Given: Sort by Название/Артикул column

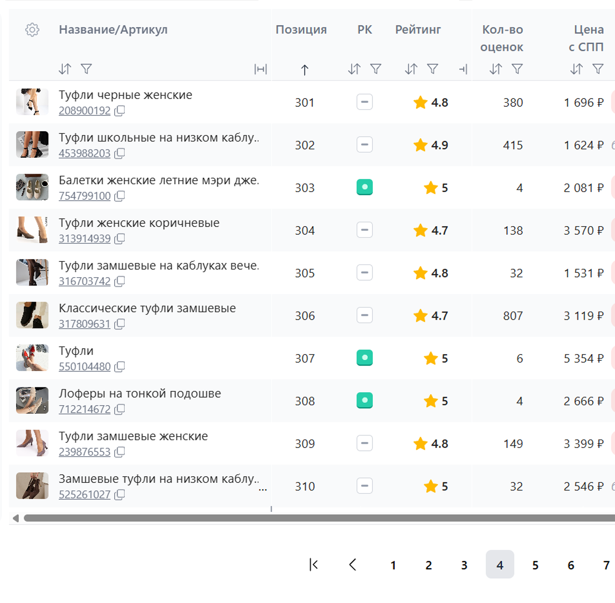Looking at the screenshot, I should click(x=65, y=69).
